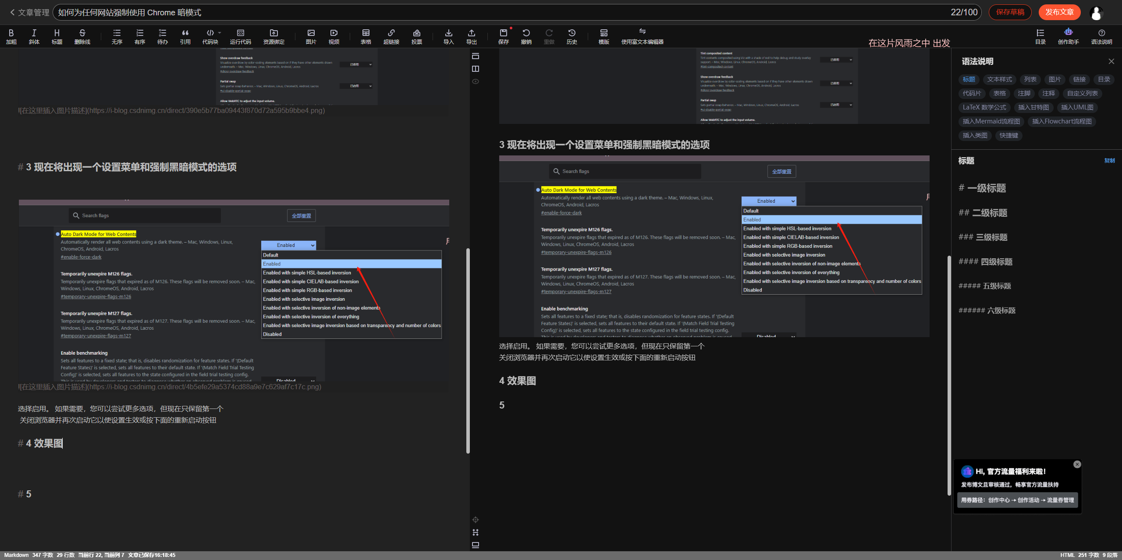Viewport: 1122px width, 560px height.
Task: Select the 快捷键 syntax tag
Action: point(1009,135)
